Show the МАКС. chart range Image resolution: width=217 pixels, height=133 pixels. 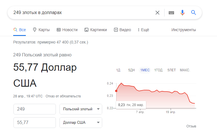[x=185, y=70]
